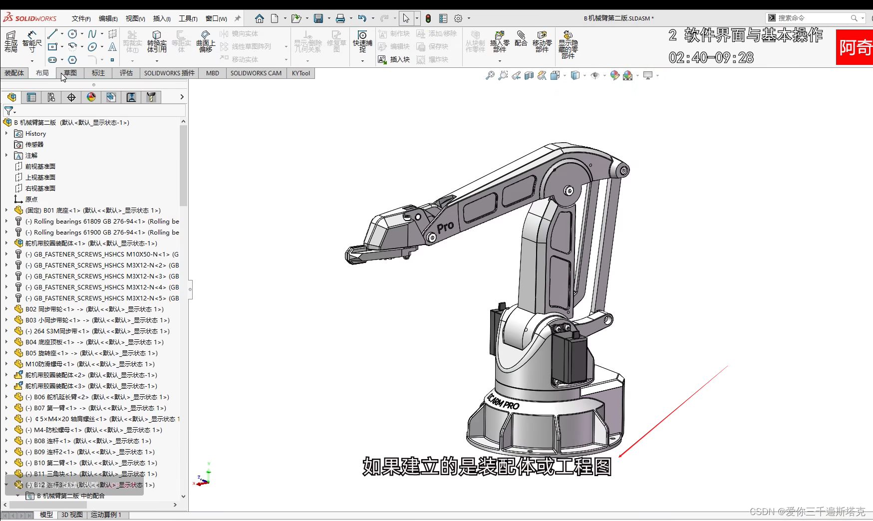
Task: Expand B02 同步带轮 component node
Action: click(x=6, y=309)
